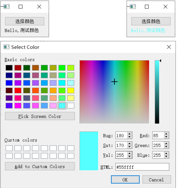Image resolution: width=177 pixels, height=188 pixels.
Task: Click the HTML color code field
Action: pyautogui.click(x=142, y=167)
